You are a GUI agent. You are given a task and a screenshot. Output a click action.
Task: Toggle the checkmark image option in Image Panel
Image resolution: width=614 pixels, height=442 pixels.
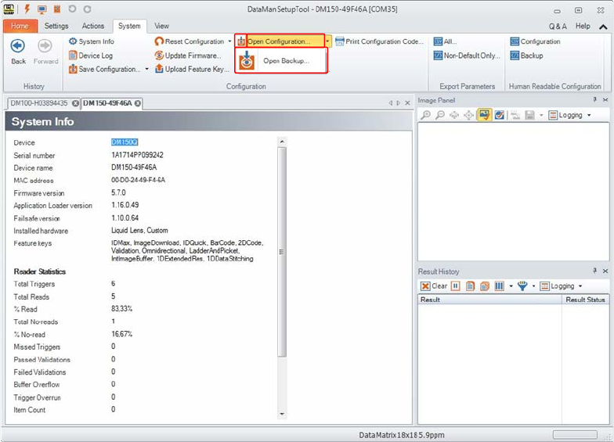(499, 115)
